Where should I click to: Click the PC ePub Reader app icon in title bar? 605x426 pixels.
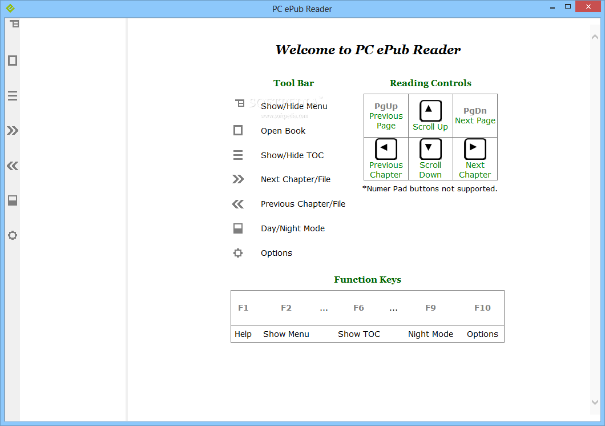tap(10, 8)
